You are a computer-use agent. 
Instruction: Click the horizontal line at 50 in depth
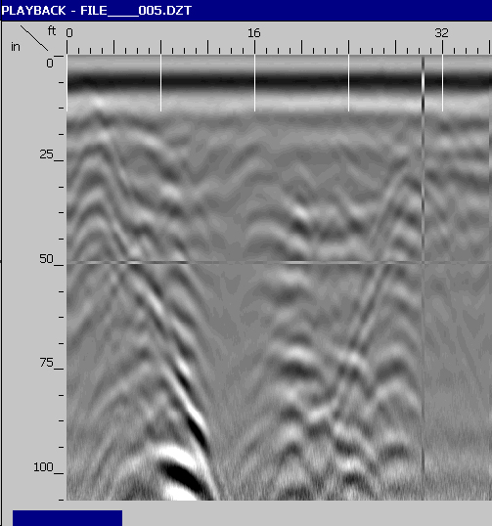click(279, 262)
